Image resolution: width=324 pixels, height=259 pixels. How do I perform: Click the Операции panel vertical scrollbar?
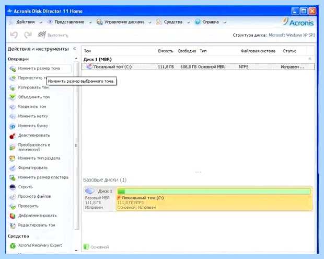point(76,145)
